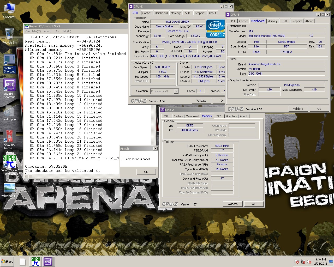Click the BIOS Version V1.0B30 field

coord(286,69)
